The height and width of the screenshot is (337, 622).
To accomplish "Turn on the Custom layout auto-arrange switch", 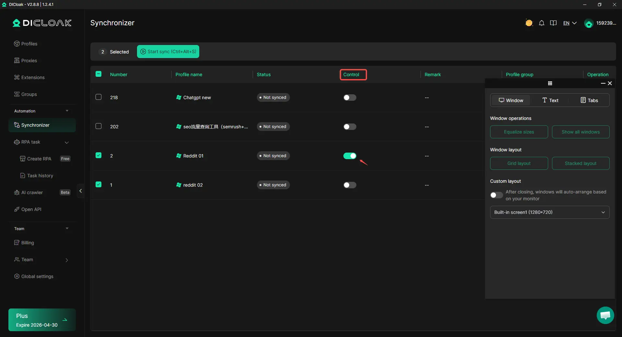I will point(496,195).
